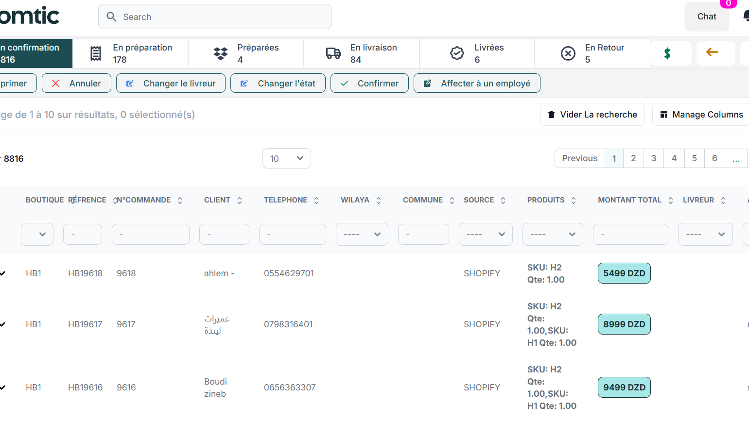Click the Livrées verified badge icon
749x421 pixels.
tap(457, 53)
